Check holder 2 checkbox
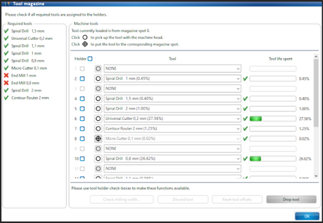This screenshot has height=223, width=323. click(x=82, y=79)
